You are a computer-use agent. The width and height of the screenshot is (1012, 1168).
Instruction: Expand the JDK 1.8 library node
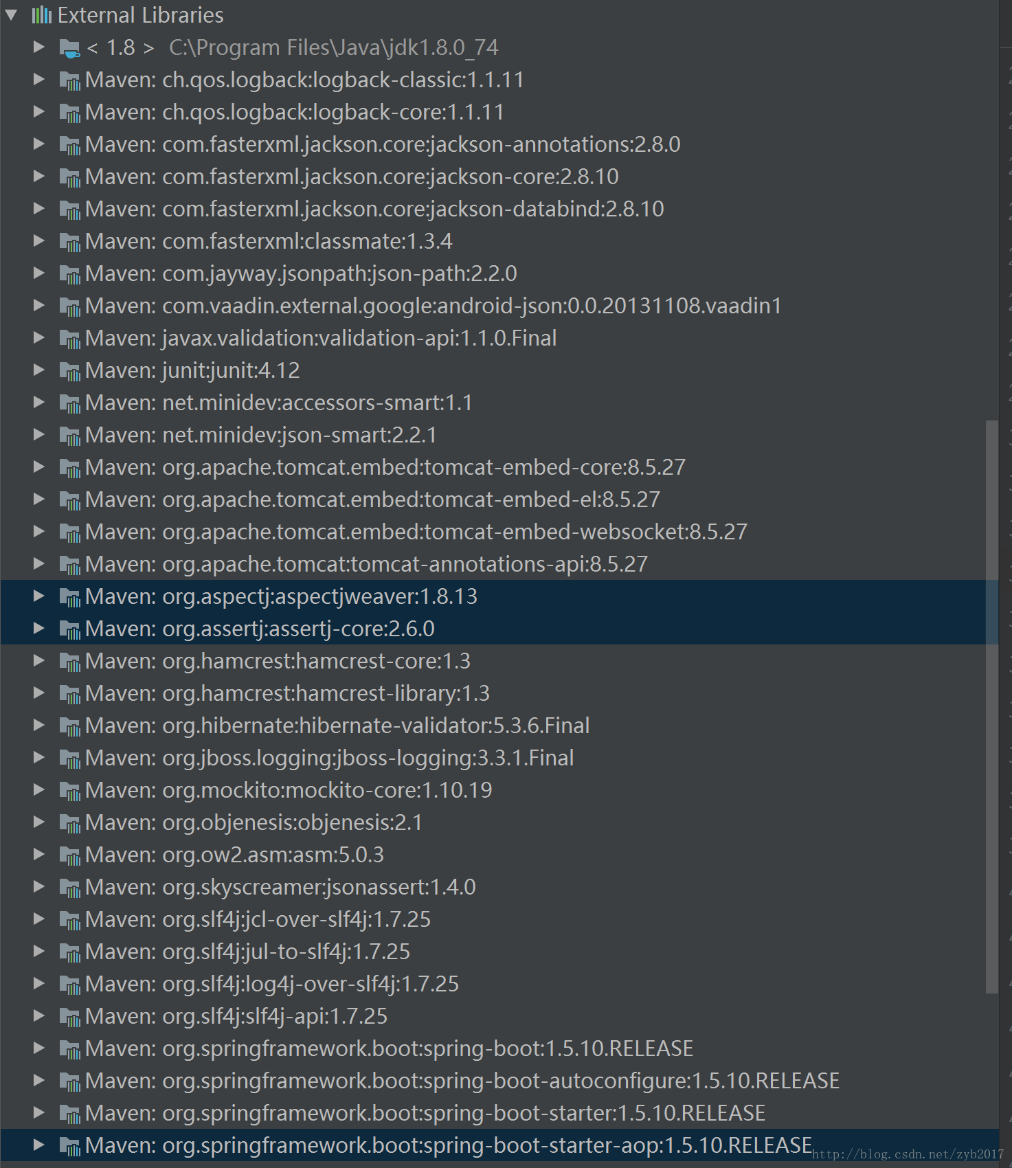pyautogui.click(x=39, y=47)
